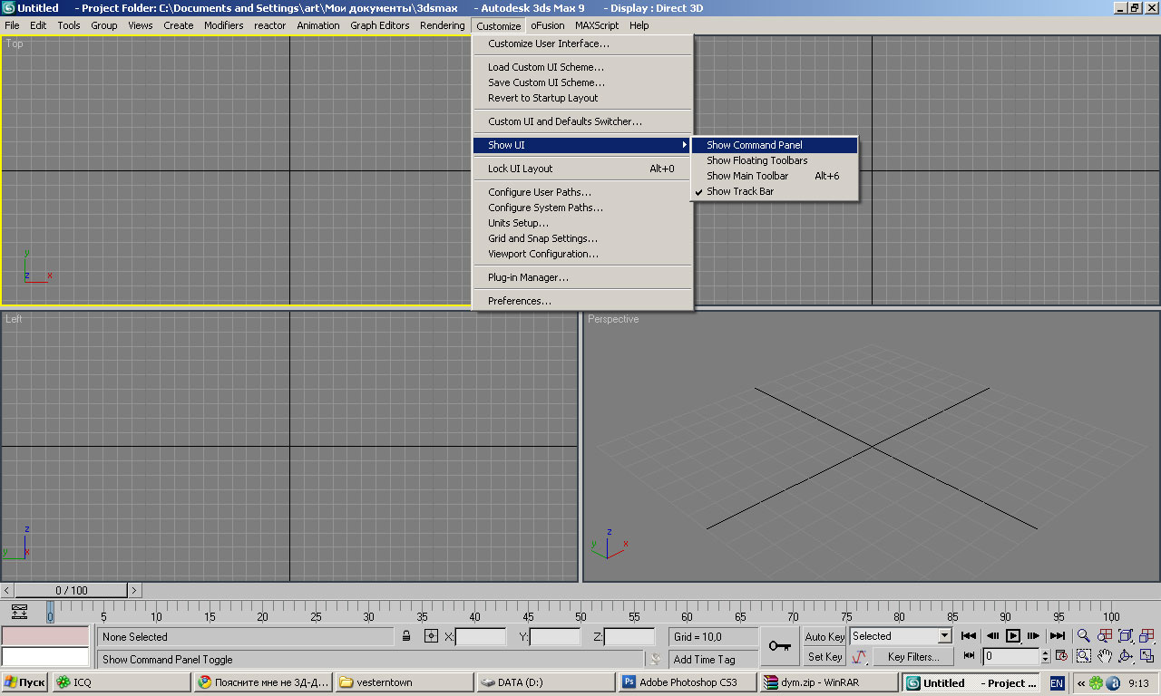This screenshot has width=1161, height=696.
Task: Click Zoom Extents All icon
Action: click(1146, 636)
